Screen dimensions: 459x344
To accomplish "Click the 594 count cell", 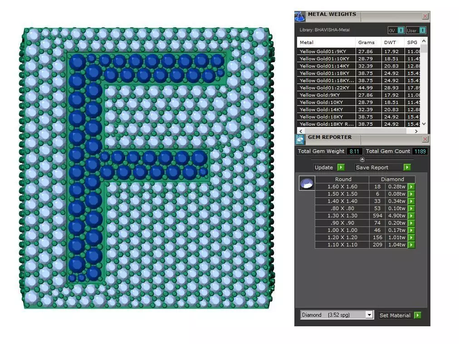I will [x=377, y=216].
